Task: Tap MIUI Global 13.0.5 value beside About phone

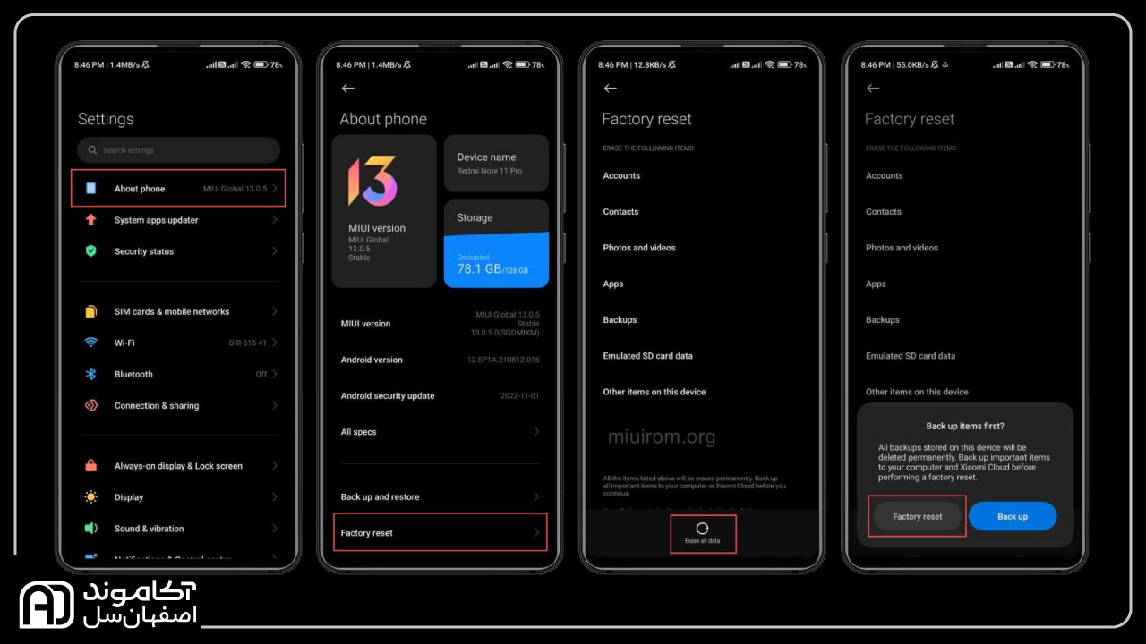Action: (235, 189)
